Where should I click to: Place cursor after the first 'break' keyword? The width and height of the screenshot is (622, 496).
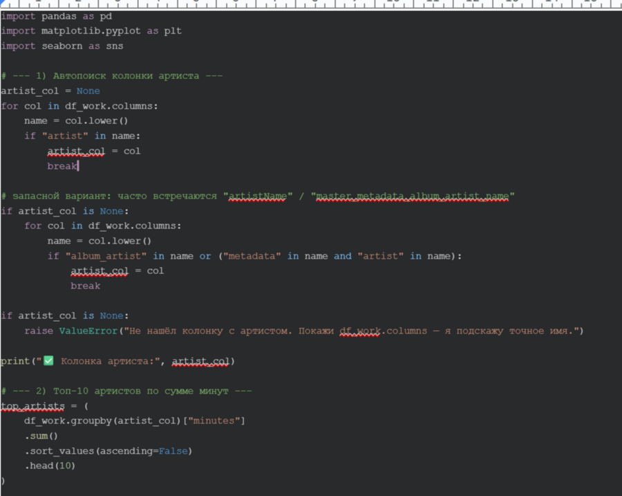(78, 166)
